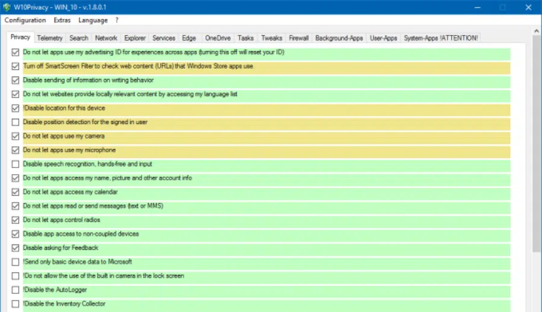Switch to the Telemetry tab

(x=50, y=38)
